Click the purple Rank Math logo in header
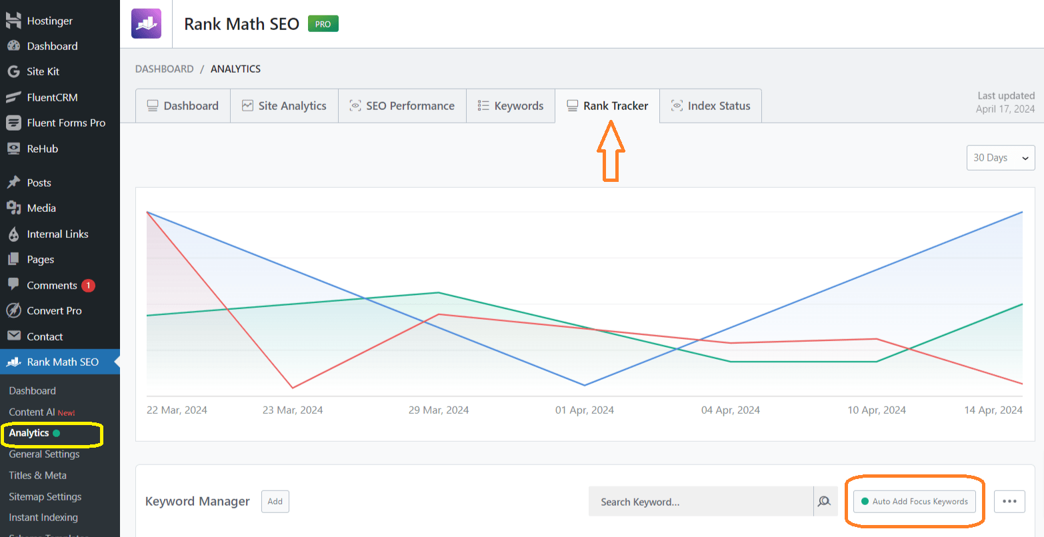The image size is (1044, 537). tap(146, 23)
